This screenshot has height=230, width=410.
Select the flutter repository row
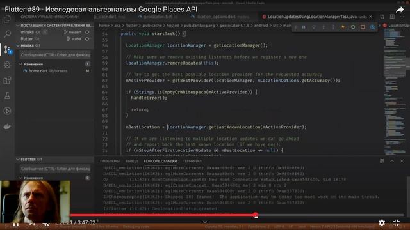pos(54,39)
